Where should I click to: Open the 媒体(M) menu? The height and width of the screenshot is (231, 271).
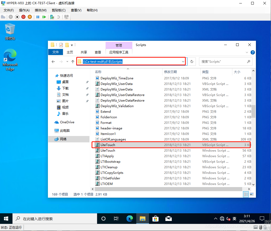(x=40, y=10)
